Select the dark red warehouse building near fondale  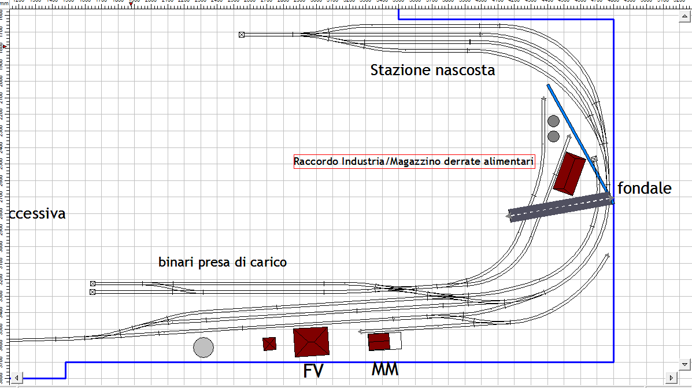tap(570, 173)
